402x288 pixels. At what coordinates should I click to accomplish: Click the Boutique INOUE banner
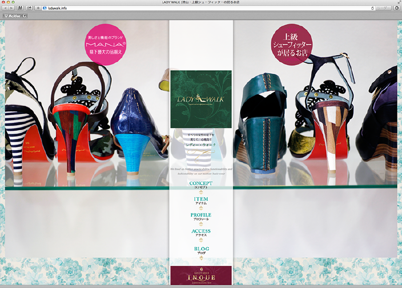click(x=201, y=275)
